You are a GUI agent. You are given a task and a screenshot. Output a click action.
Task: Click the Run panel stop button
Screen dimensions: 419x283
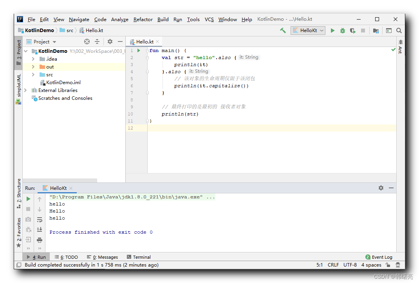(28, 209)
